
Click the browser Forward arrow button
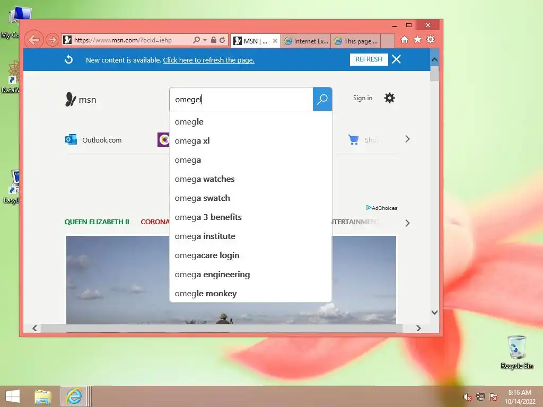[52, 40]
